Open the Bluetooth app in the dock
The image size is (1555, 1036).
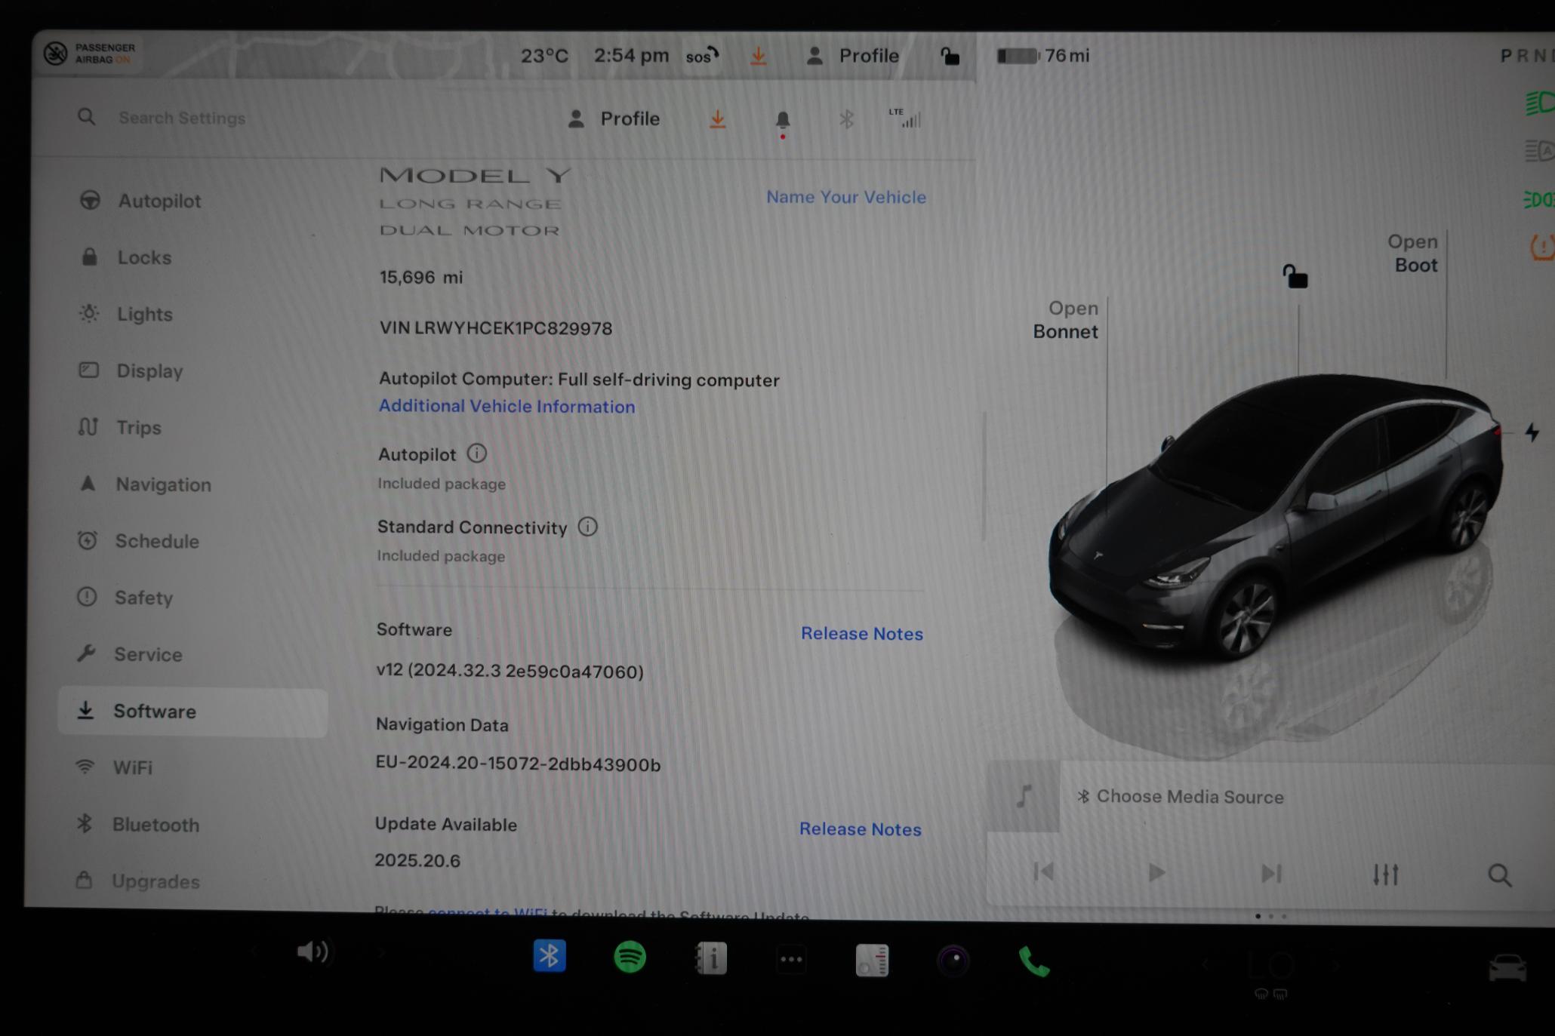550,956
